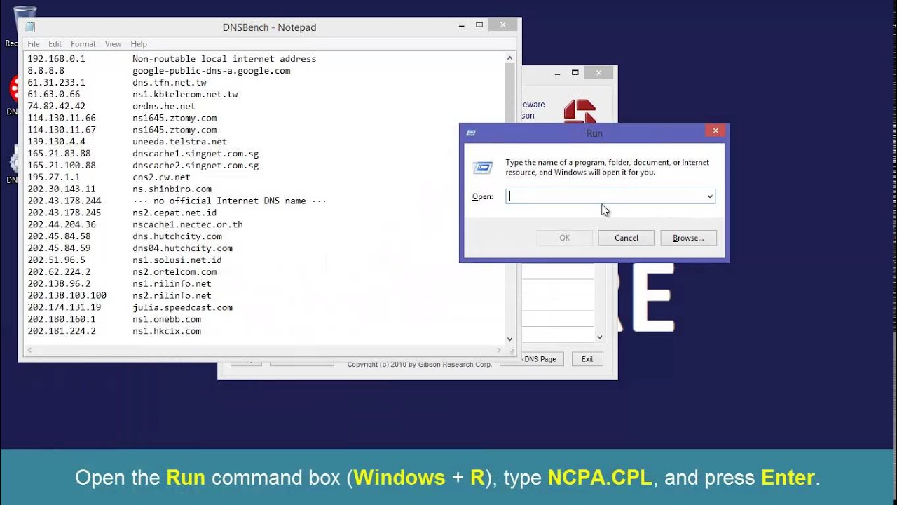Click dns.tfn.net.tw entry
The height and width of the screenshot is (505, 897).
point(170,83)
